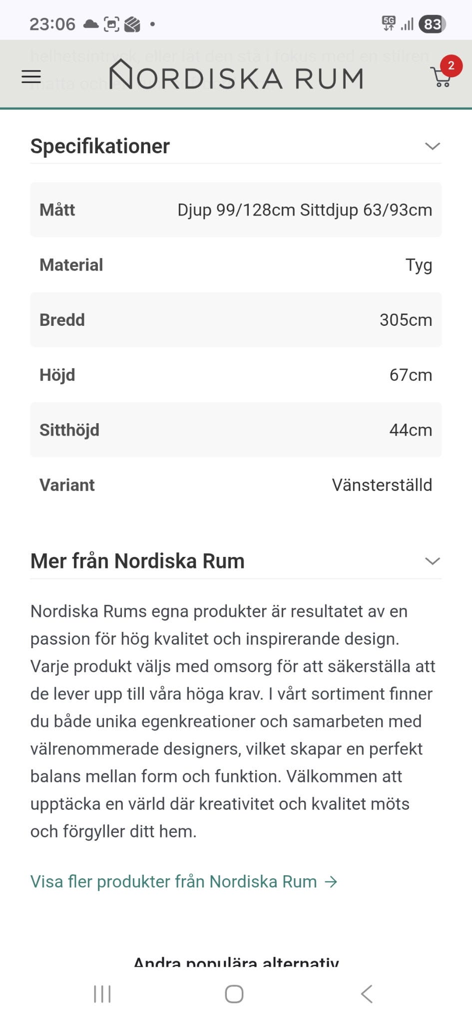This screenshot has height=1022, width=472.
Task: Tap the Specifikationer heading
Action: pyautogui.click(x=100, y=146)
